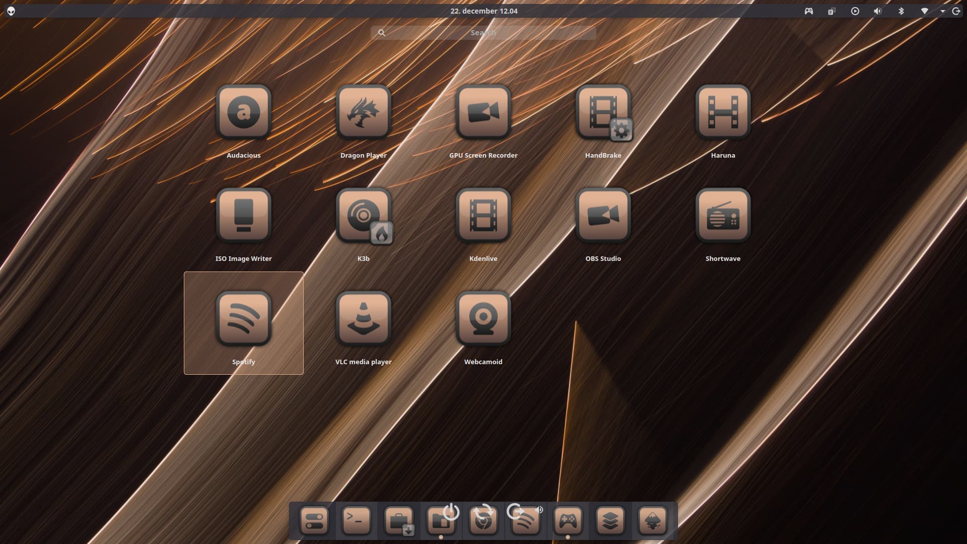
Task: Open terminal from the dock
Action: pyautogui.click(x=356, y=520)
